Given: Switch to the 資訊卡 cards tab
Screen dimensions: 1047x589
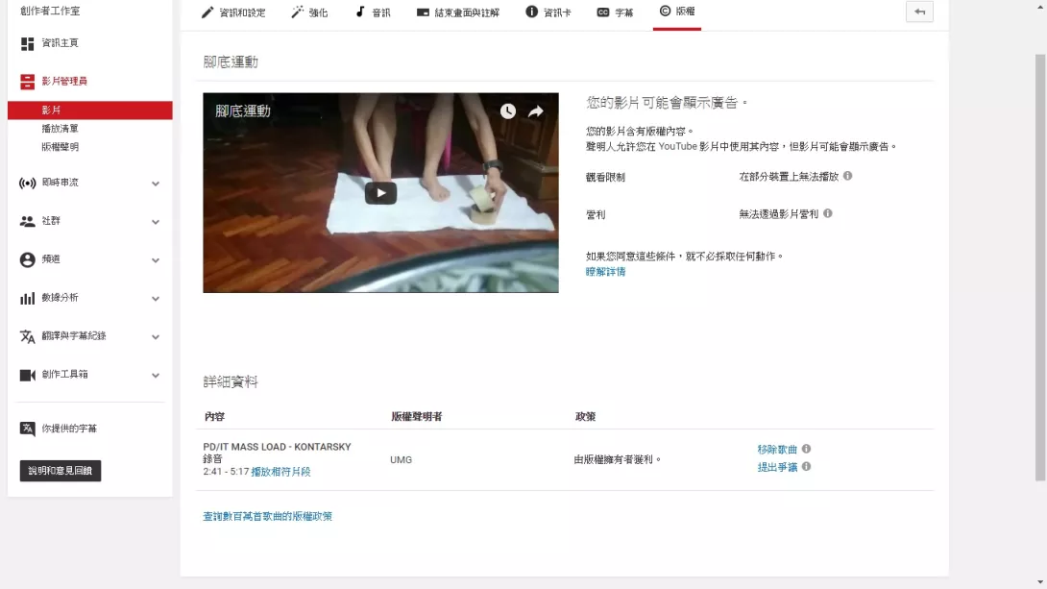Looking at the screenshot, I should 548,12.
